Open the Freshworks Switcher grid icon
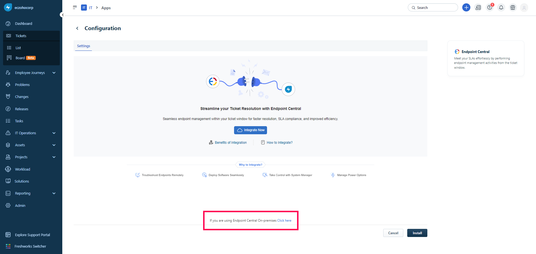Viewport: 536px width, 254px height. point(8,246)
